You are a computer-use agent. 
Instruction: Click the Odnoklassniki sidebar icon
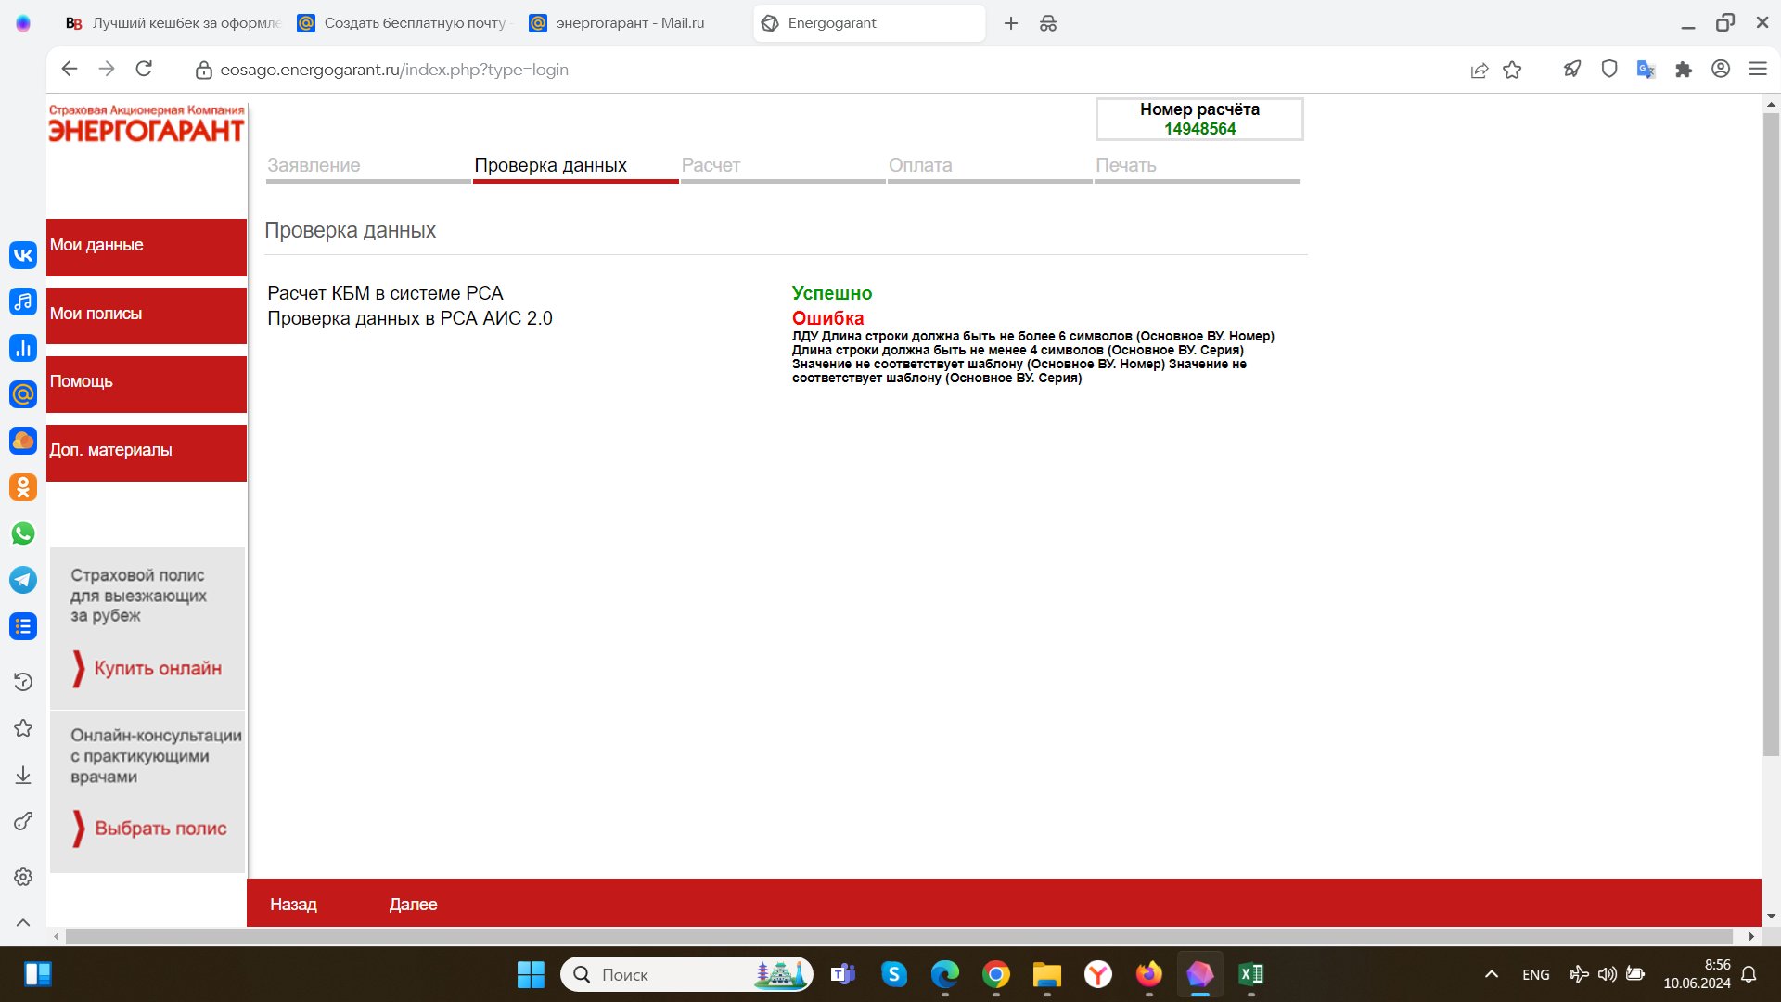click(x=23, y=487)
